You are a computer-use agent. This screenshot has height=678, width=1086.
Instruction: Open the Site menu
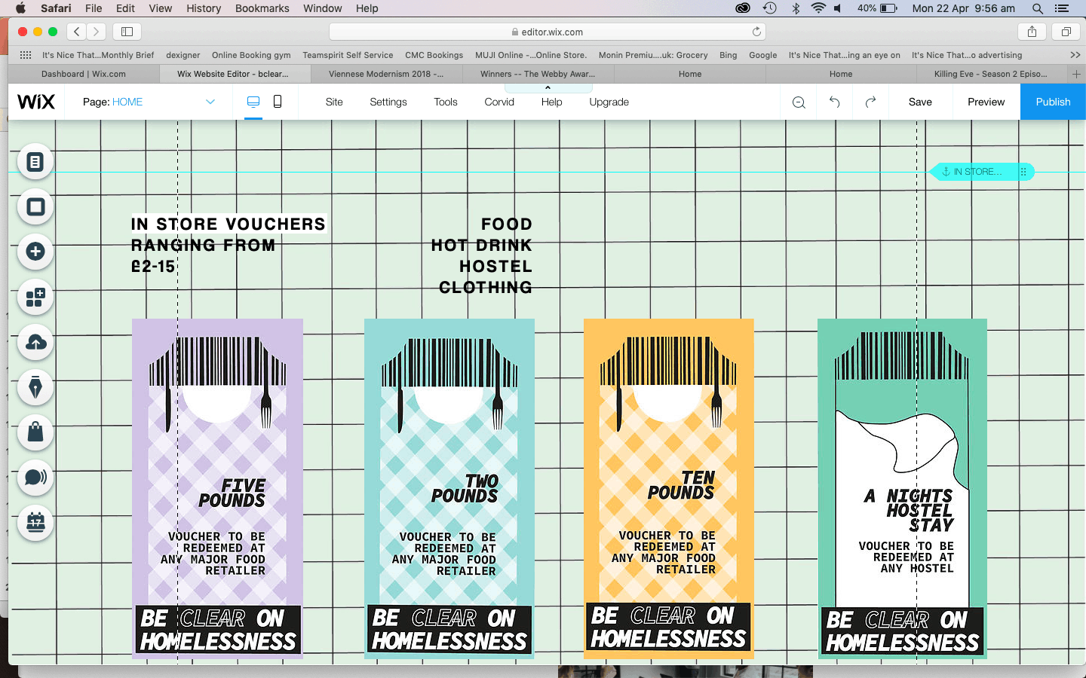pyautogui.click(x=334, y=102)
